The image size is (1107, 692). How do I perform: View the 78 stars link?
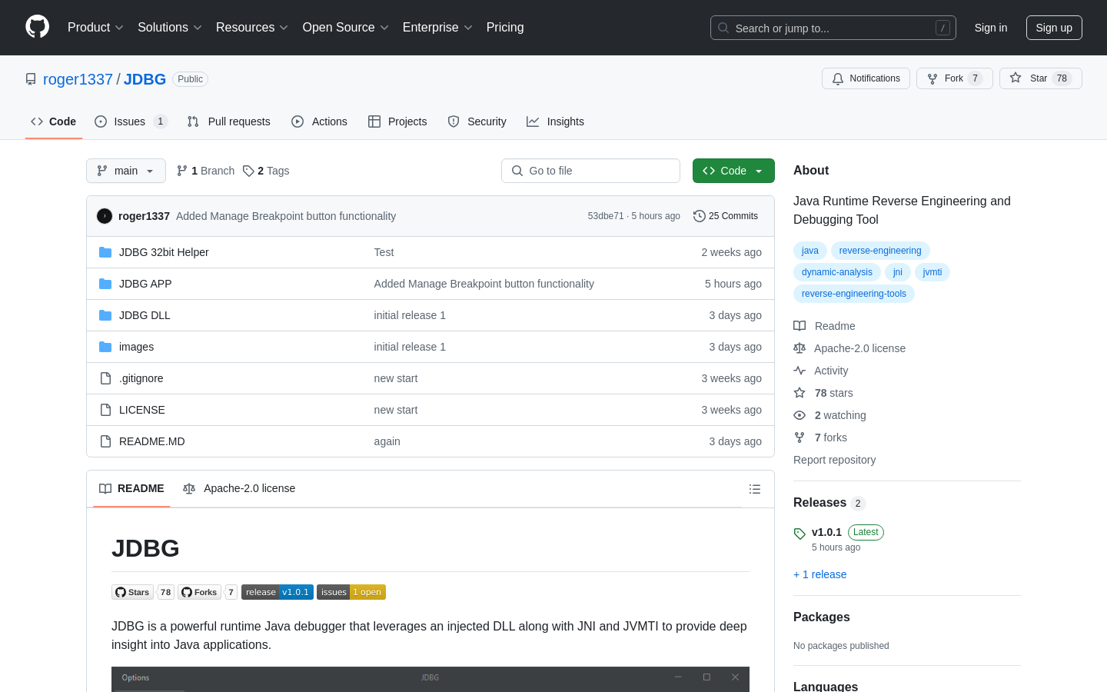823,393
